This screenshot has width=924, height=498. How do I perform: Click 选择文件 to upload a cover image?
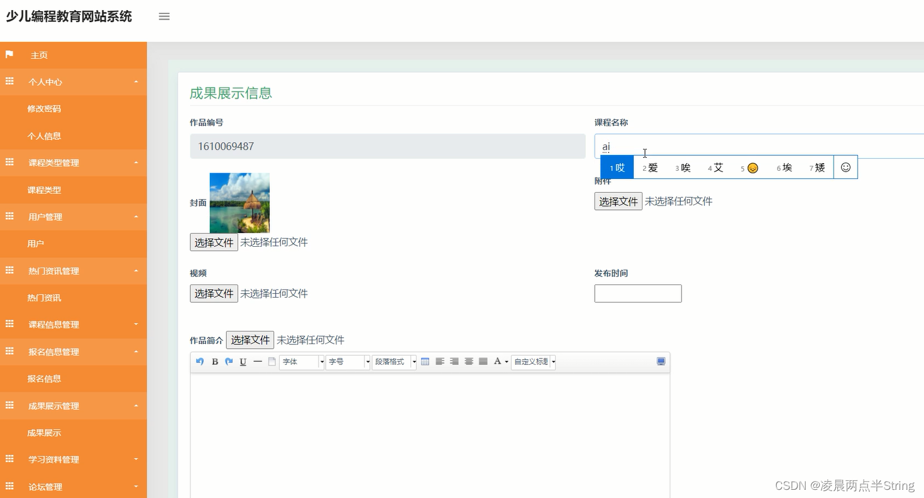click(214, 242)
